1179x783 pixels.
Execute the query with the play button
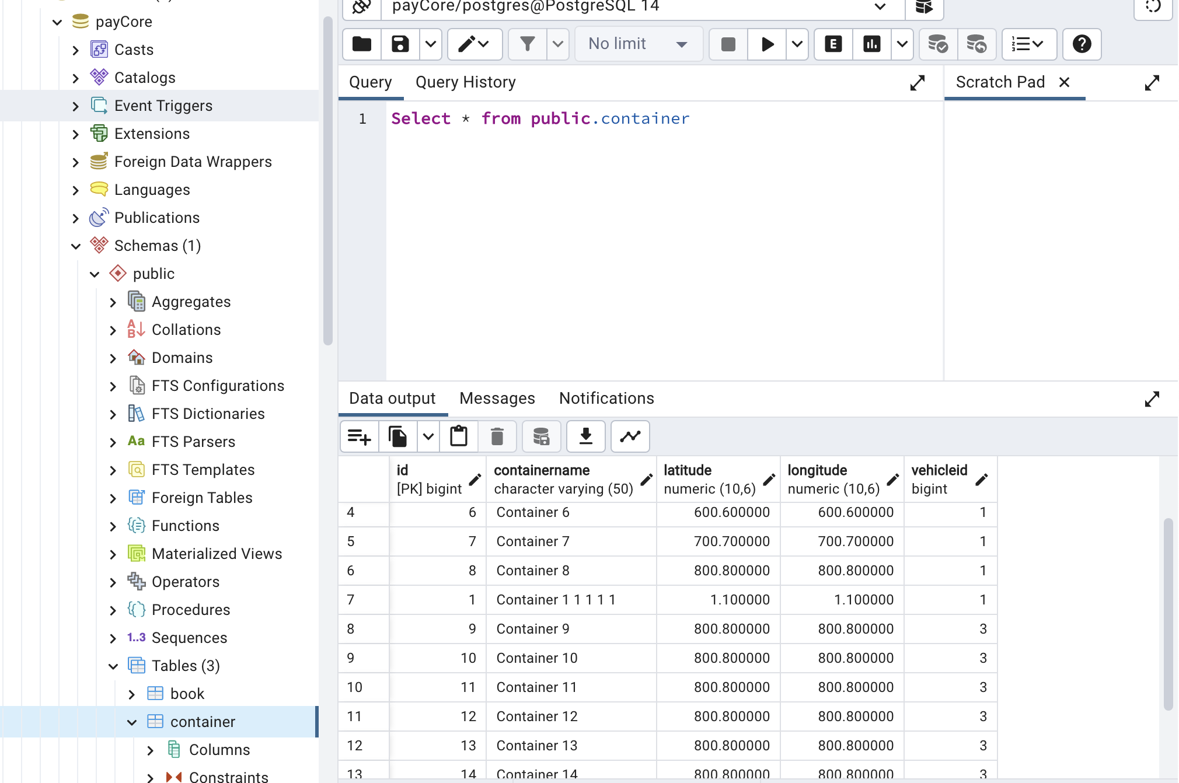point(766,44)
